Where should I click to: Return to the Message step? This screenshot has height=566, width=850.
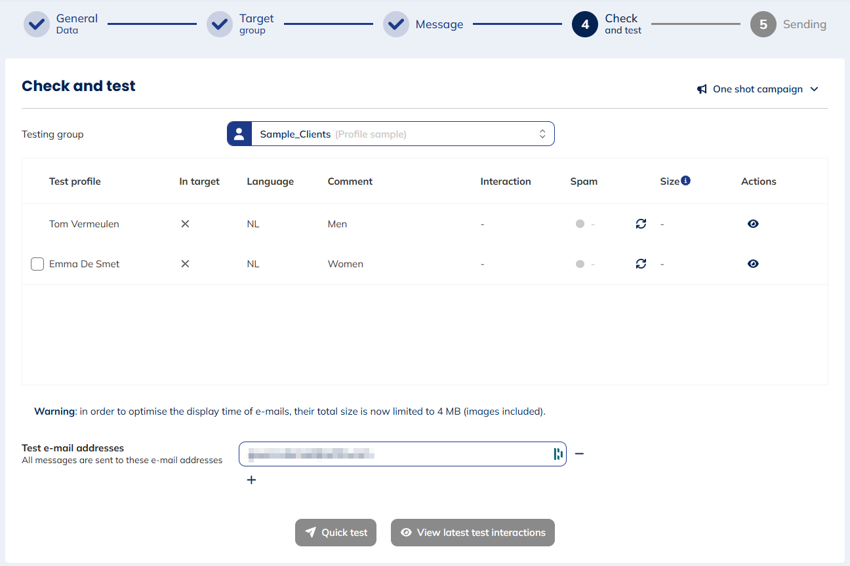(x=396, y=25)
